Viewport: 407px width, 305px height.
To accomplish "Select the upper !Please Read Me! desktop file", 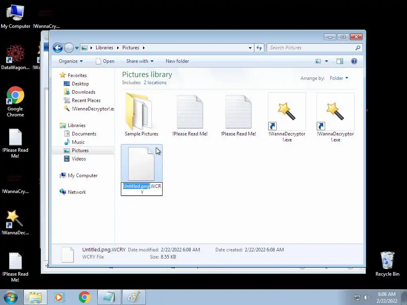I will pyautogui.click(x=16, y=143).
